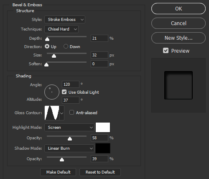Click the Shadow Opacity field showing 39
The height and width of the screenshot is (179, 209).
click(x=99, y=159)
